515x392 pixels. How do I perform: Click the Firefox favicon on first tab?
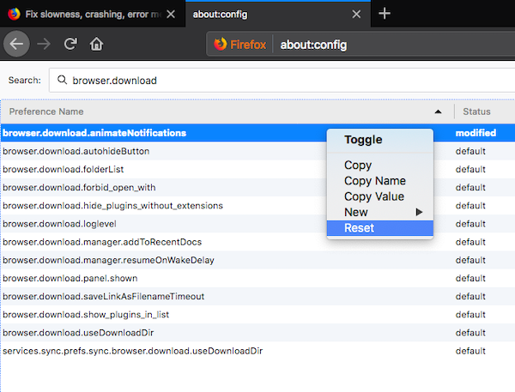pos(14,14)
